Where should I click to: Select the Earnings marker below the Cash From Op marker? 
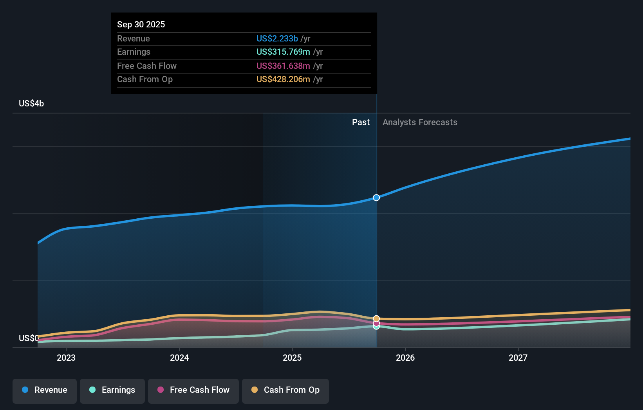pyautogui.click(x=376, y=327)
